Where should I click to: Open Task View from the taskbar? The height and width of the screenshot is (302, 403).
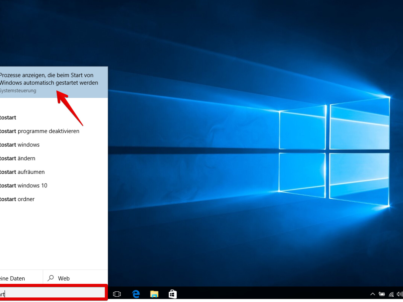pos(117,294)
